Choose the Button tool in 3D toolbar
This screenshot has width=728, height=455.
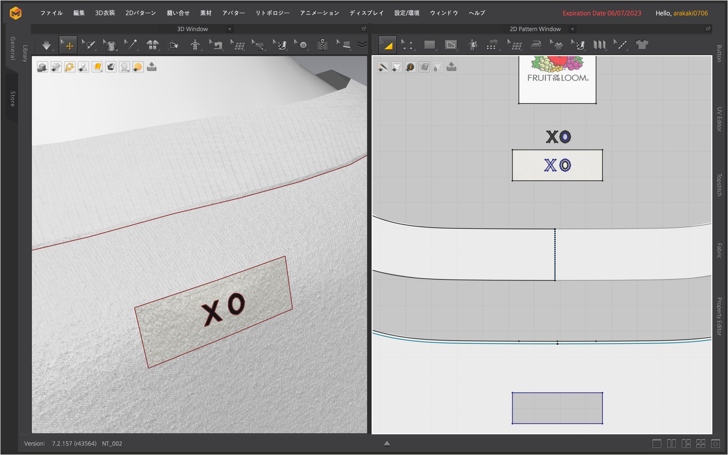[302, 45]
